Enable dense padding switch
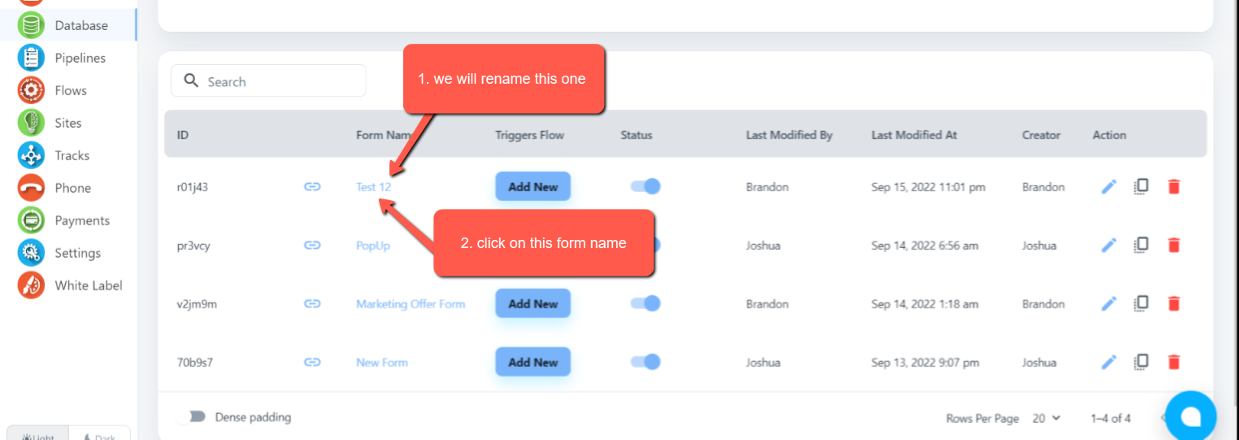The image size is (1239, 440). tap(195, 417)
